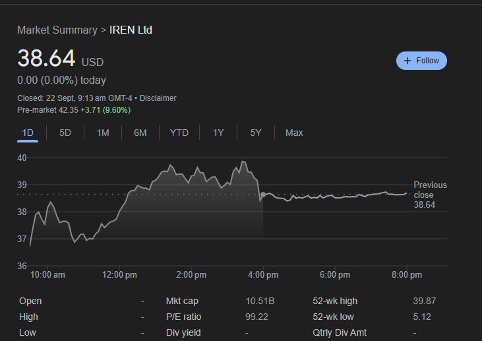Select the 1D time range tab
This screenshot has height=341, width=482.
click(x=28, y=133)
